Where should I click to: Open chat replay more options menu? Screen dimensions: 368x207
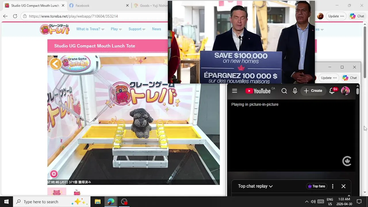(x=333, y=186)
